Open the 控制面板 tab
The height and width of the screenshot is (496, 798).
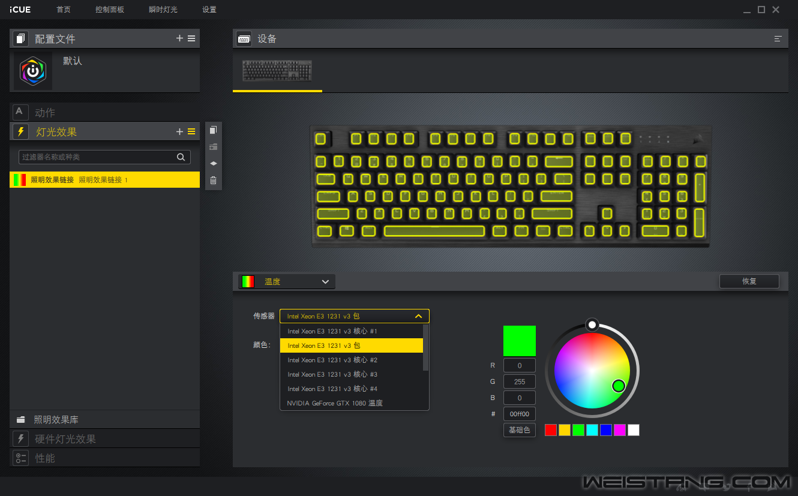coord(110,10)
